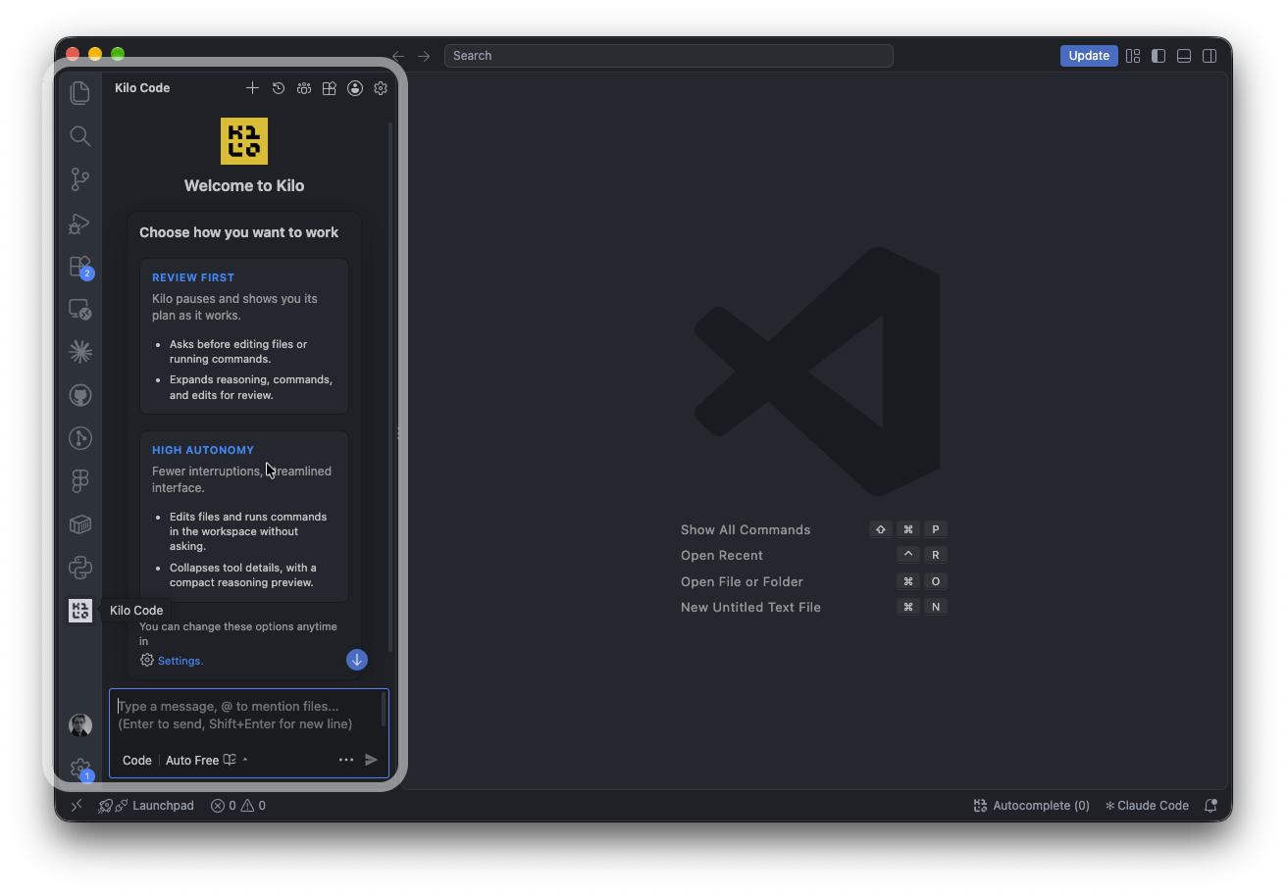Image resolution: width=1287 pixels, height=894 pixels.
Task: Open the Claude starburst icon in activity bar
Action: [x=80, y=352]
